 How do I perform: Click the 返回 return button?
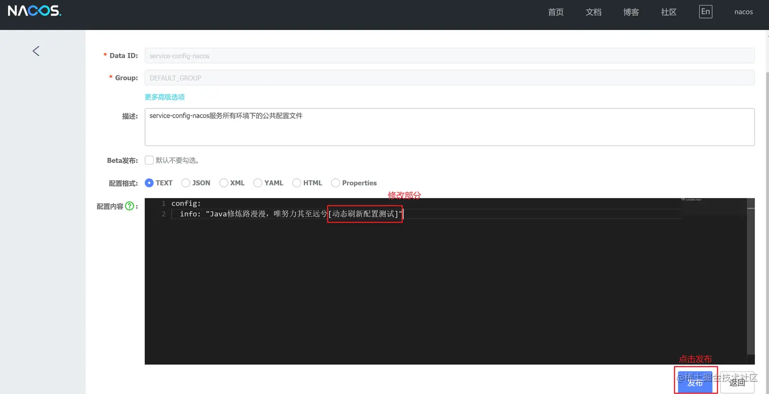pyautogui.click(x=737, y=381)
